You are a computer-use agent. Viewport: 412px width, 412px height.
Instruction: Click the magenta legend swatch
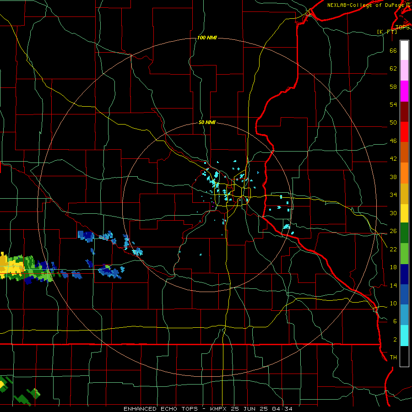404,91
